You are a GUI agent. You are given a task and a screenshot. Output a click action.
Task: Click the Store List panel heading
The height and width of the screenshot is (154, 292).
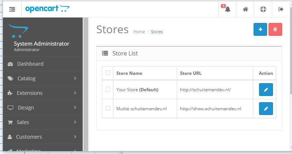pos(125,53)
